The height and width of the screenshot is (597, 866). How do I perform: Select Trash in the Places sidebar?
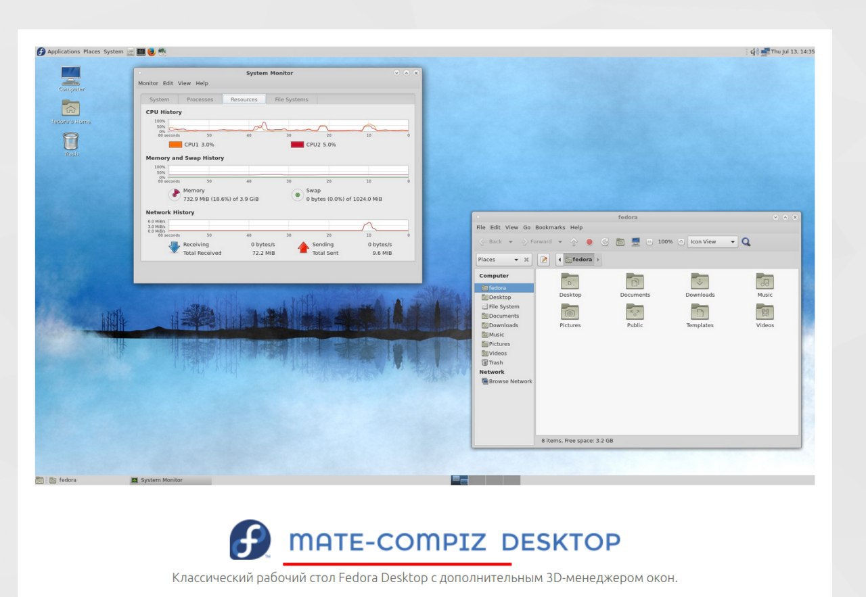click(x=504, y=362)
